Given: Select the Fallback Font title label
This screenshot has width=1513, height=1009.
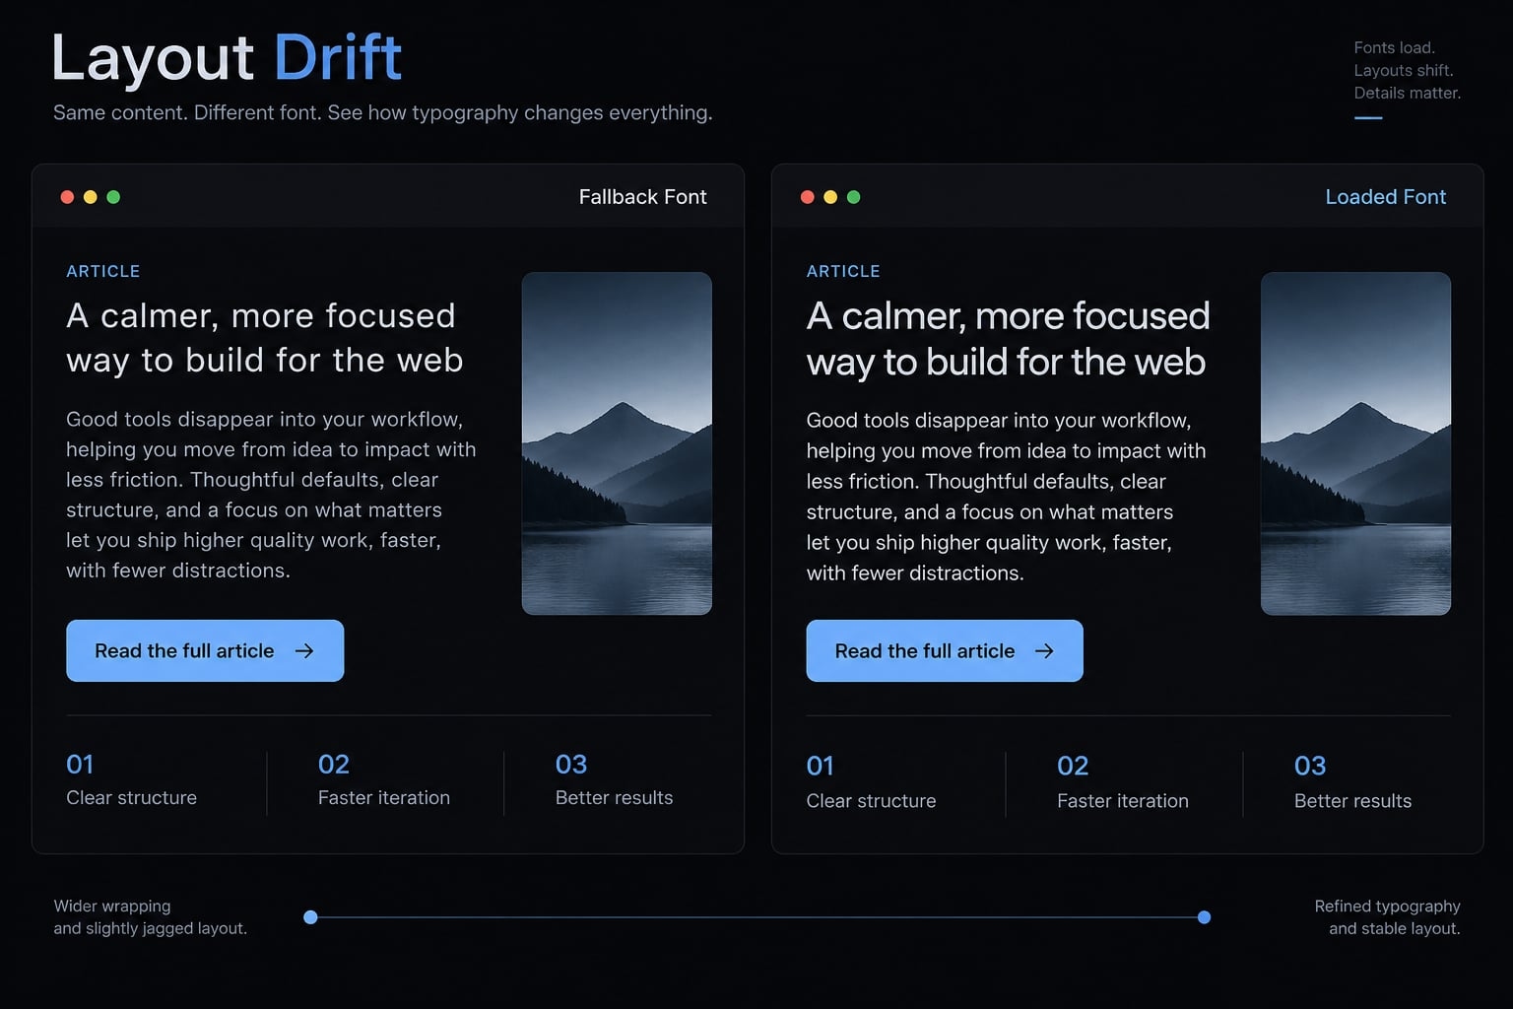Looking at the screenshot, I should point(642,197).
